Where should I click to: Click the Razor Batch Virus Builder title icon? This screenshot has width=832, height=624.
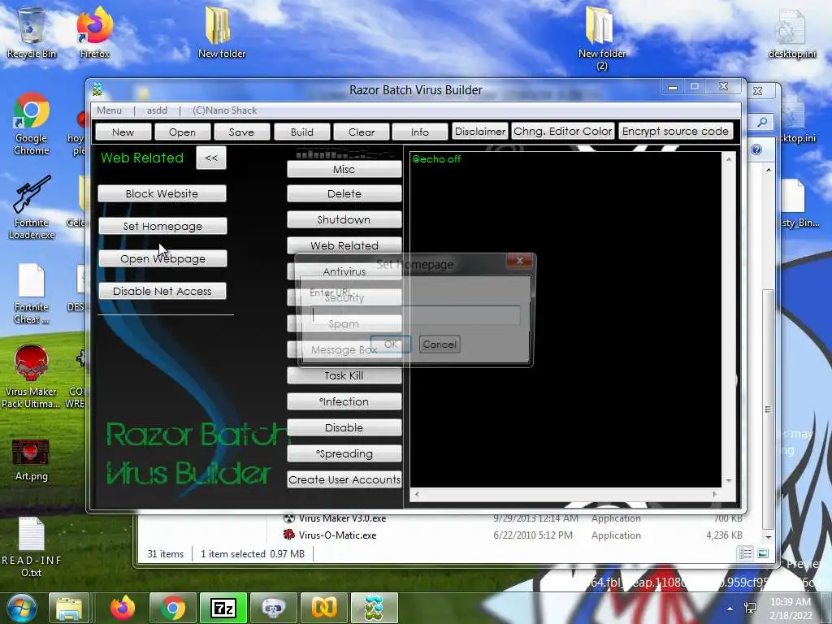(x=97, y=89)
